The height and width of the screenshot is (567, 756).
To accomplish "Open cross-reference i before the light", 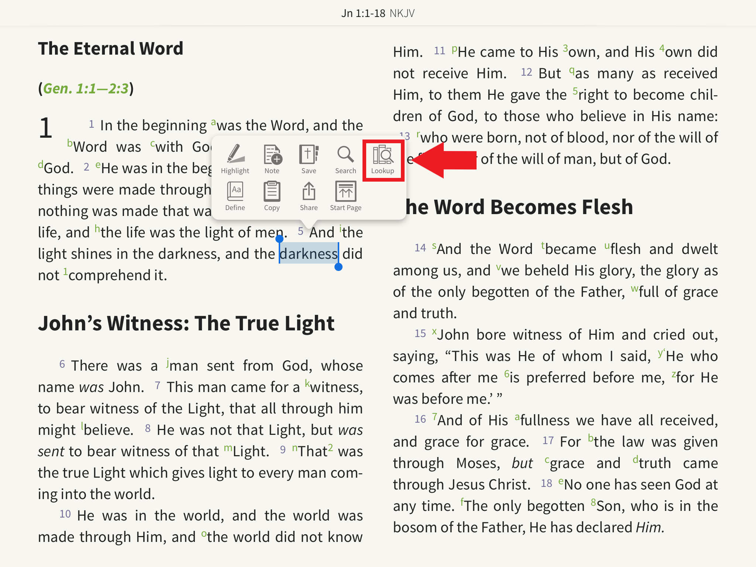I will [341, 229].
